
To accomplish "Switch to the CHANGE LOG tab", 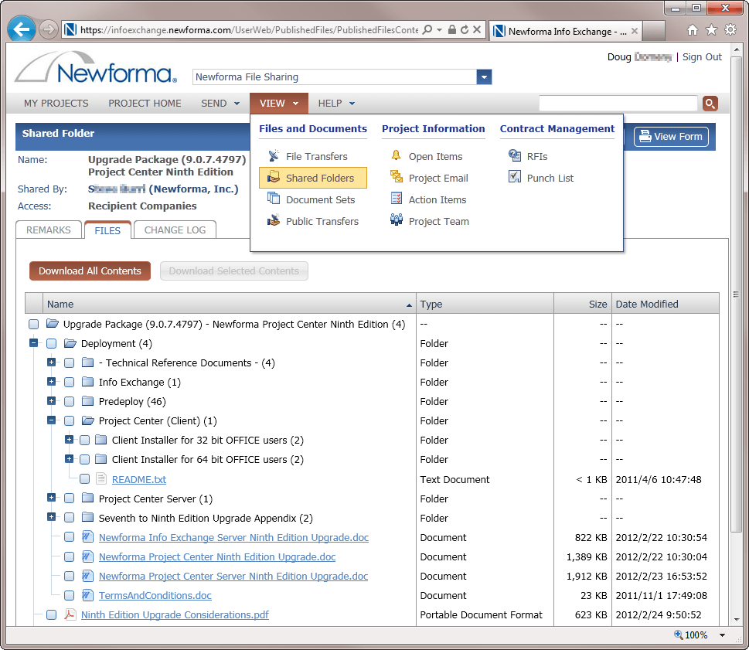I will [x=175, y=230].
